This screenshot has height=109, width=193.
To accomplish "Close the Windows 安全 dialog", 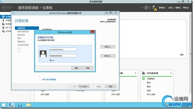I will tap(92, 32).
